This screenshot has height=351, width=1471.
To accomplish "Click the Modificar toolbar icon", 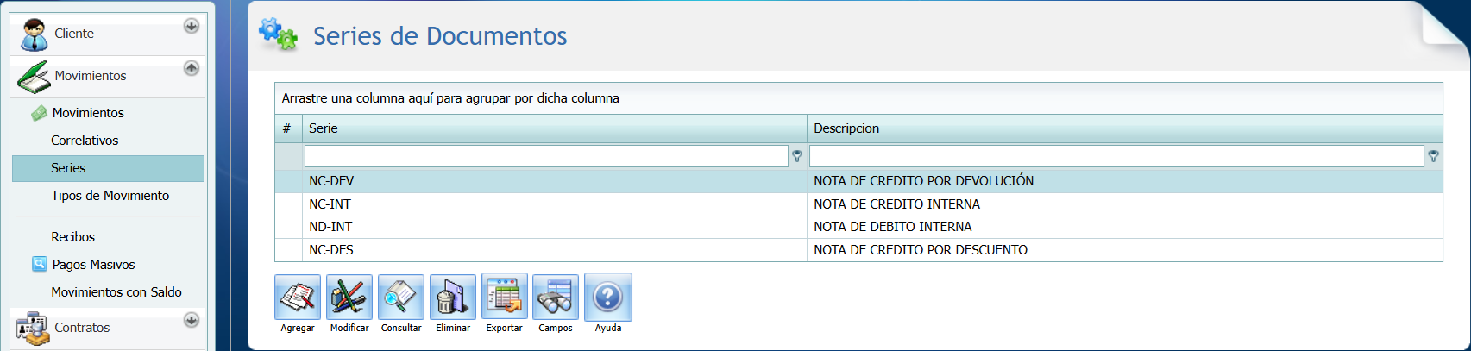I will (349, 297).
